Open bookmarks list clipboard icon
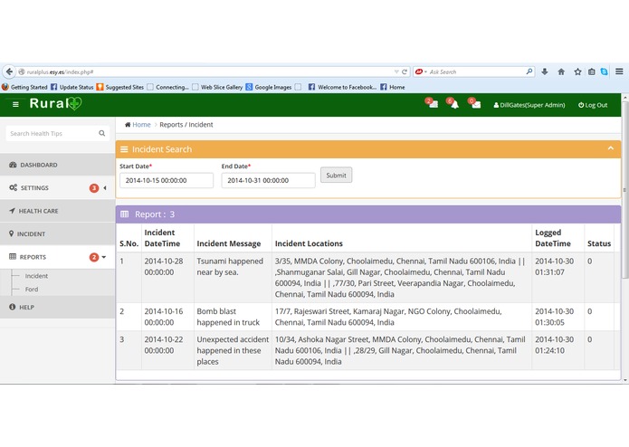Viewport: 629px width, 447px height. [591, 71]
